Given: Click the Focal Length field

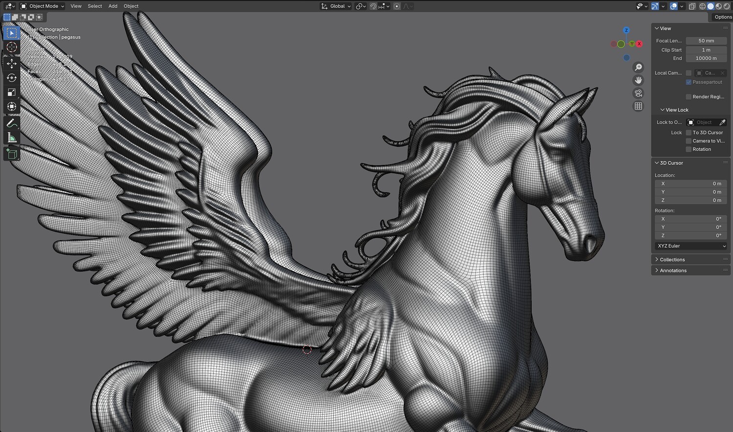Looking at the screenshot, I should pyautogui.click(x=706, y=41).
